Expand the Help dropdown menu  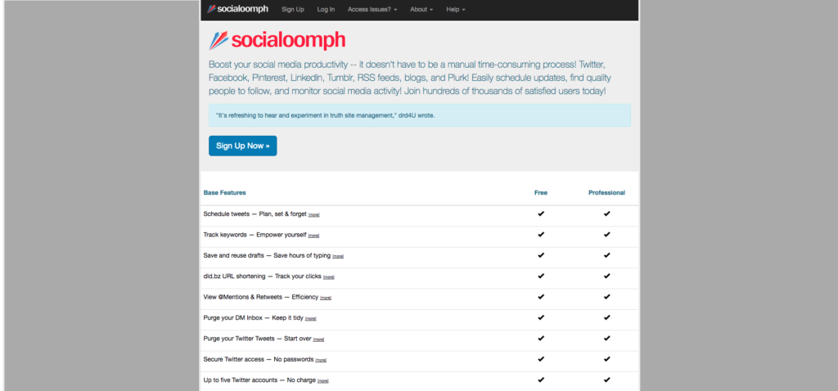point(456,10)
